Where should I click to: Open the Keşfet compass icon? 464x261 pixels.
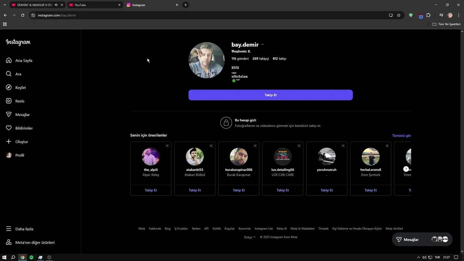tap(9, 87)
